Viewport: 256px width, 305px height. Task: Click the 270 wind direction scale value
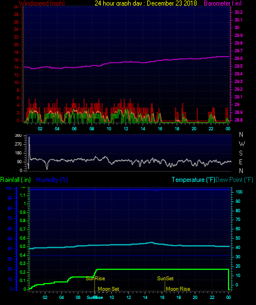(x=18, y=144)
